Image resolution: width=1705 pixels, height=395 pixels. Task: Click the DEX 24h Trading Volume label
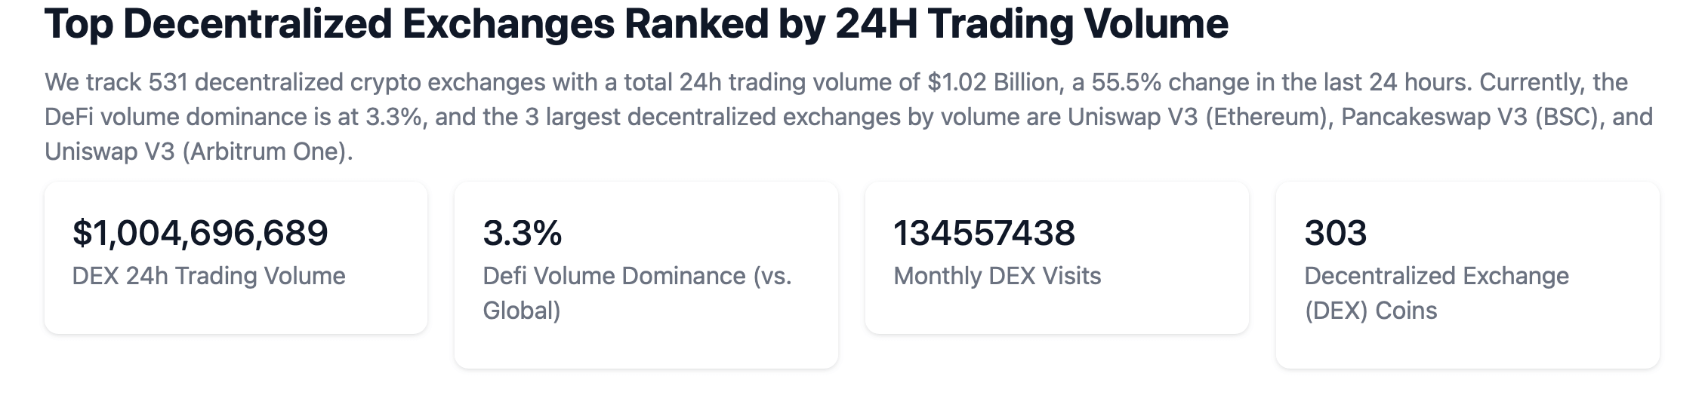[208, 276]
